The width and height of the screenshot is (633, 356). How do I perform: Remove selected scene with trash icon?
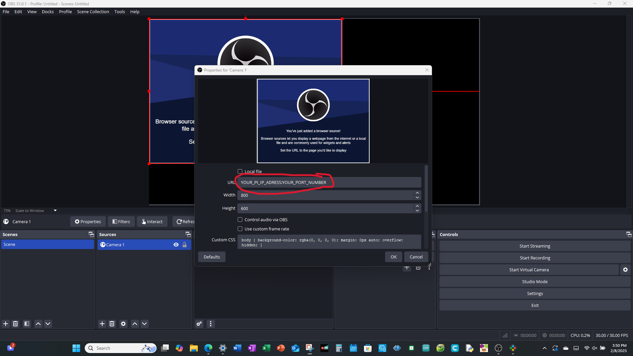click(x=15, y=324)
